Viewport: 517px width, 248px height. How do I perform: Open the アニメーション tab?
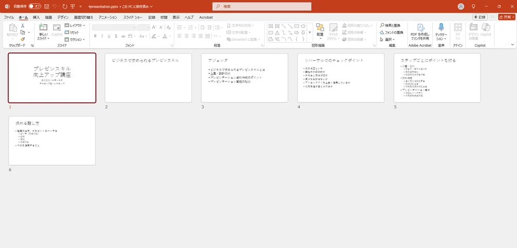[108, 17]
